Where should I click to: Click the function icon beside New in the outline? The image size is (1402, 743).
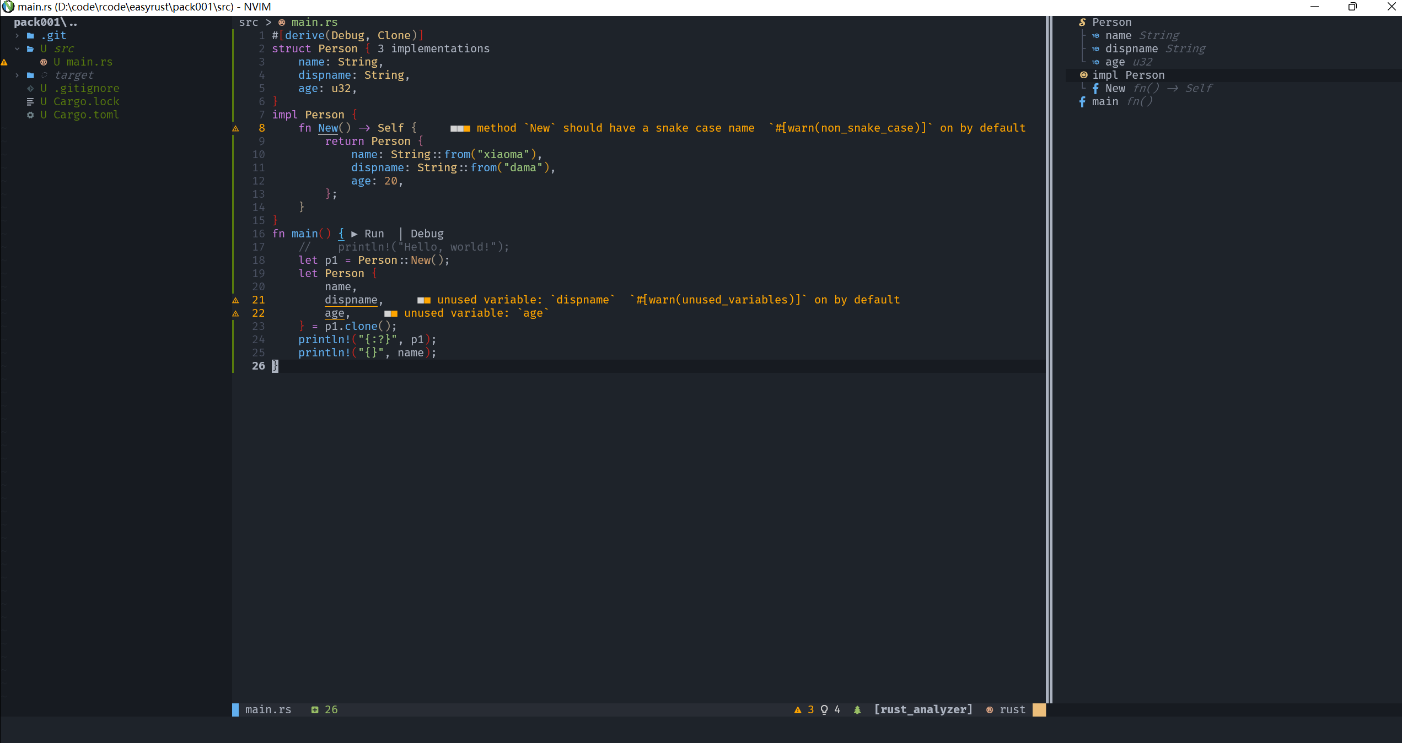pos(1095,89)
